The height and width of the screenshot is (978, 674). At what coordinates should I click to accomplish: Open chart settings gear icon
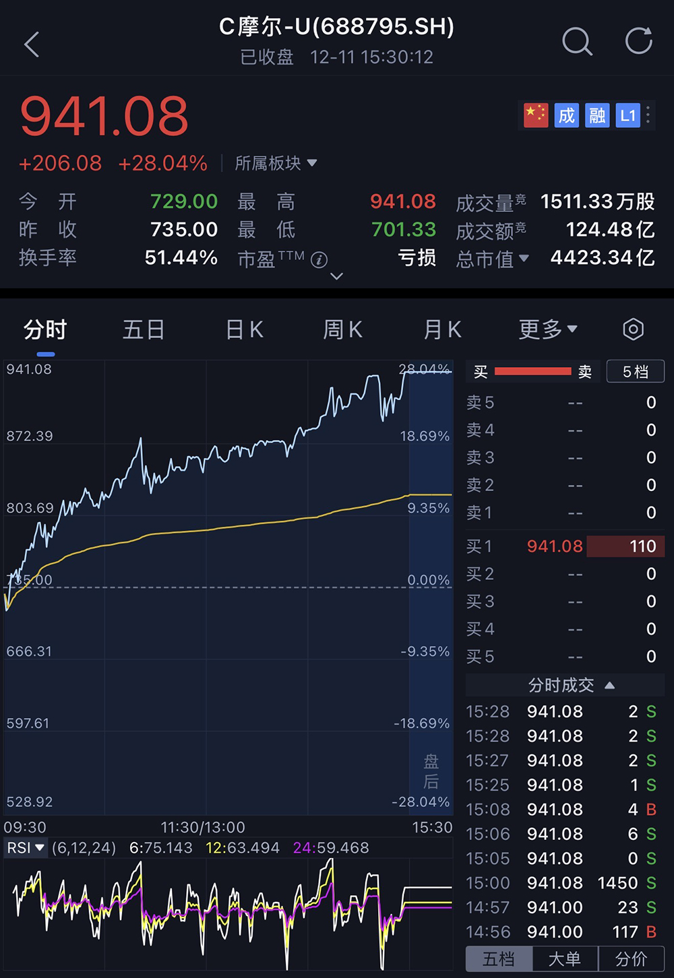tap(634, 329)
